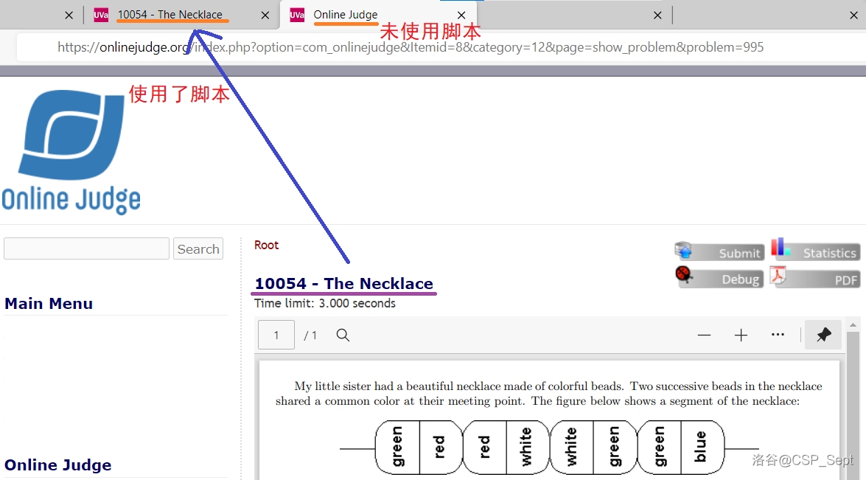Click the Online Judge logo
866x480 pixels.
tap(71, 152)
